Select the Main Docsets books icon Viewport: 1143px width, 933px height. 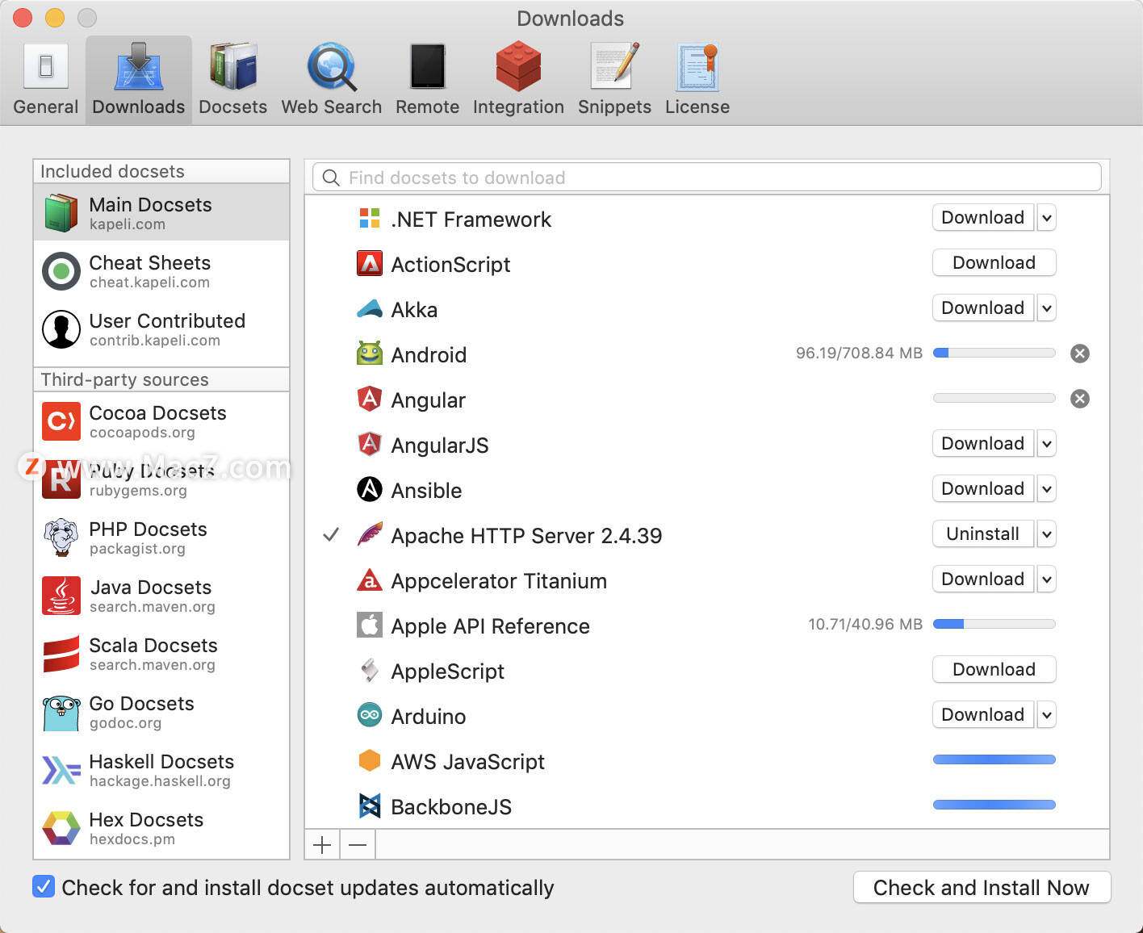(x=61, y=212)
